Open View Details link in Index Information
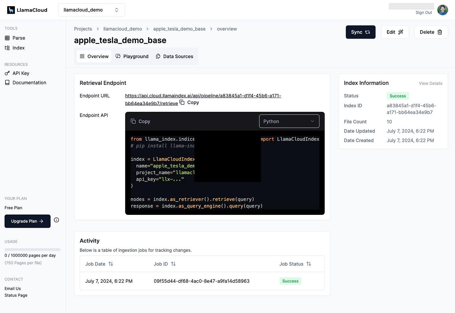Image resolution: width=455 pixels, height=313 pixels. click(x=431, y=84)
